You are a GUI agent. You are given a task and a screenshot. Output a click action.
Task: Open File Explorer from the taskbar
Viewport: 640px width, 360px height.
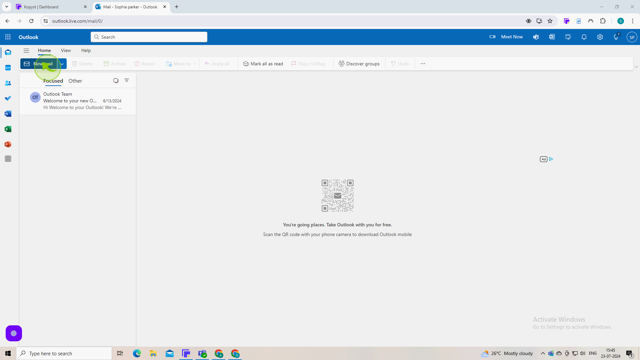[x=153, y=353]
